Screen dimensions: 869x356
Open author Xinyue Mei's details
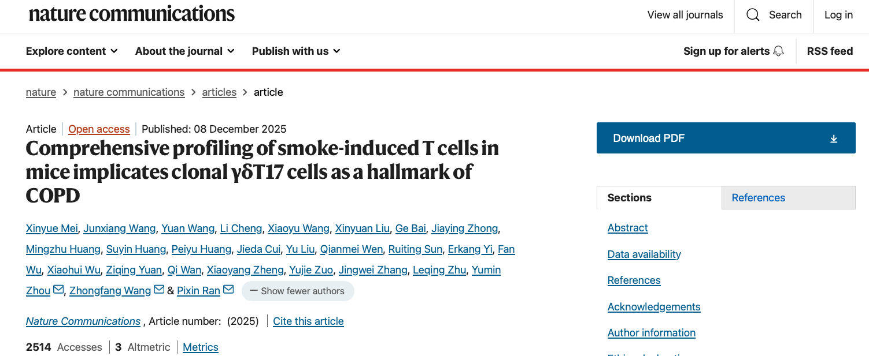point(51,228)
